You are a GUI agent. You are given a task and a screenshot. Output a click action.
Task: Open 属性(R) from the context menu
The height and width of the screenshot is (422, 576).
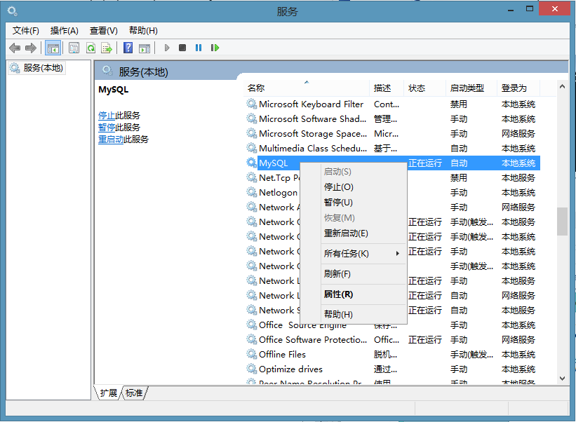click(x=338, y=294)
